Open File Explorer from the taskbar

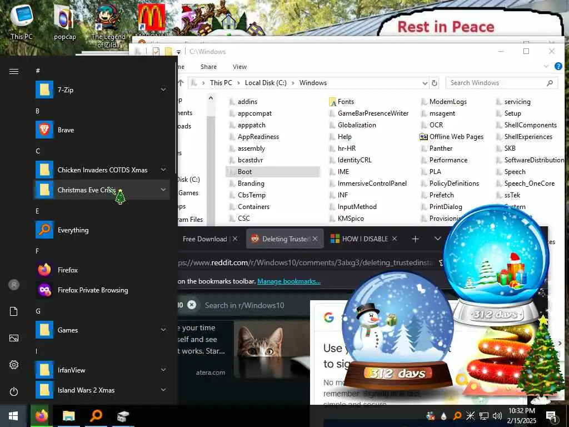click(68, 416)
